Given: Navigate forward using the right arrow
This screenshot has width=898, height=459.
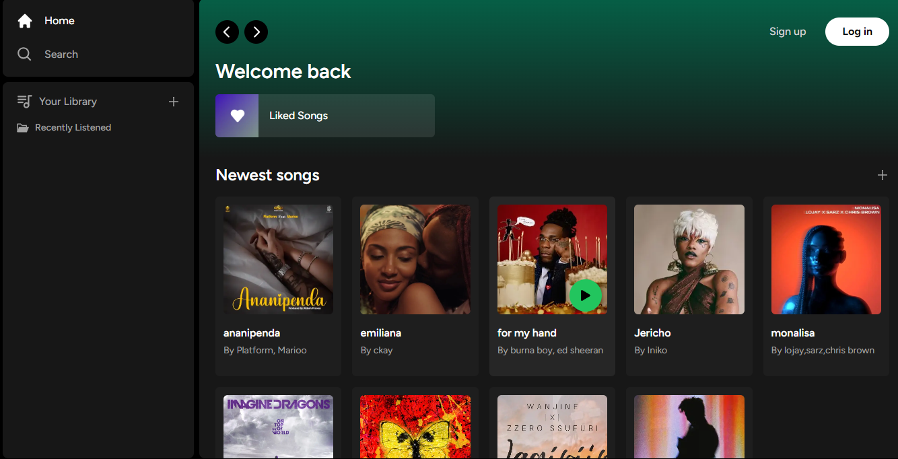Looking at the screenshot, I should click(x=256, y=32).
